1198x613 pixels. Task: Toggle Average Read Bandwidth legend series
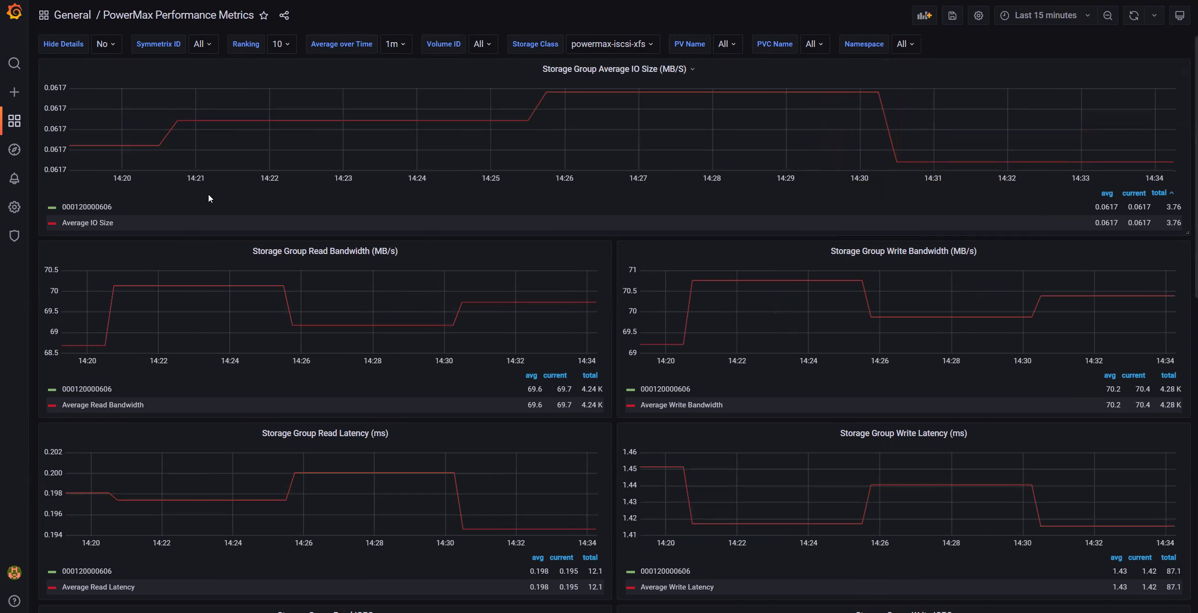click(103, 405)
